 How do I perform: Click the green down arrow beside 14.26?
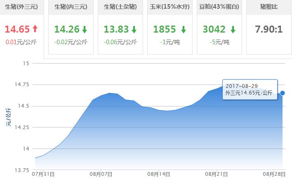coord(85,30)
